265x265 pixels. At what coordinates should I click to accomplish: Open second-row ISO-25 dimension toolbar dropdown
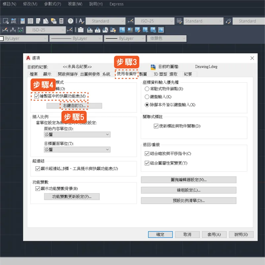(46, 30)
